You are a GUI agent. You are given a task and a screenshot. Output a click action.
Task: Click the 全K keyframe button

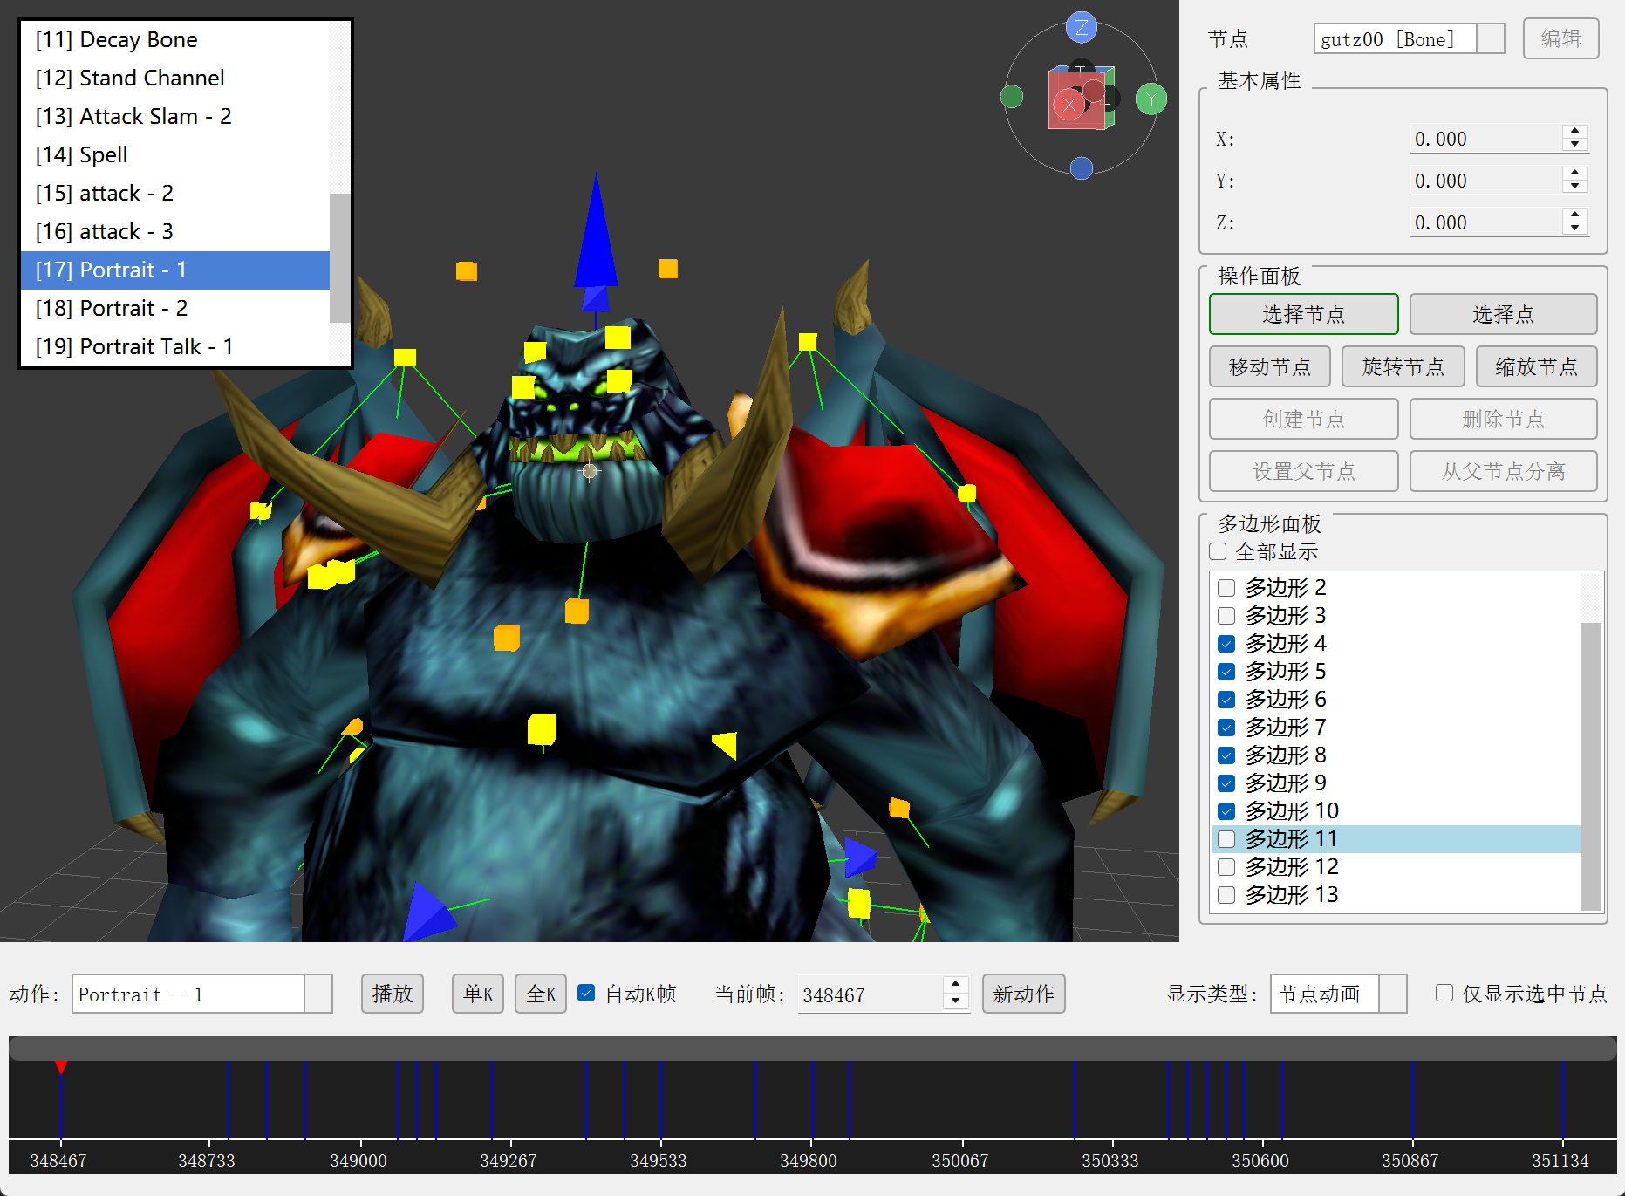541,994
